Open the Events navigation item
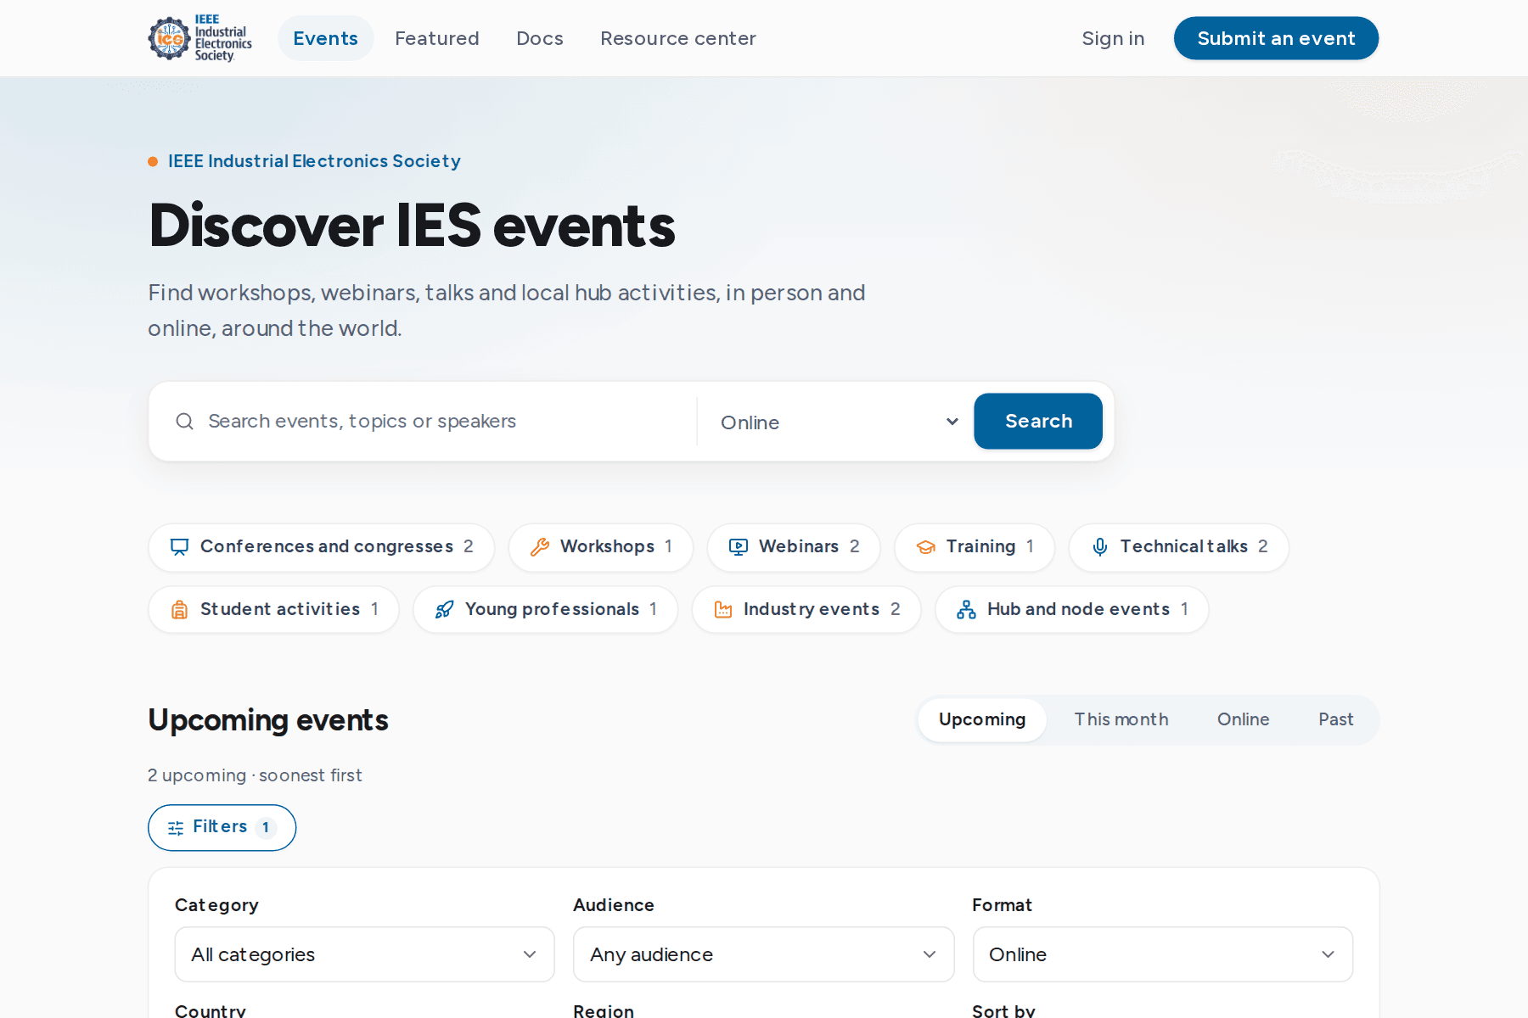 click(x=325, y=38)
